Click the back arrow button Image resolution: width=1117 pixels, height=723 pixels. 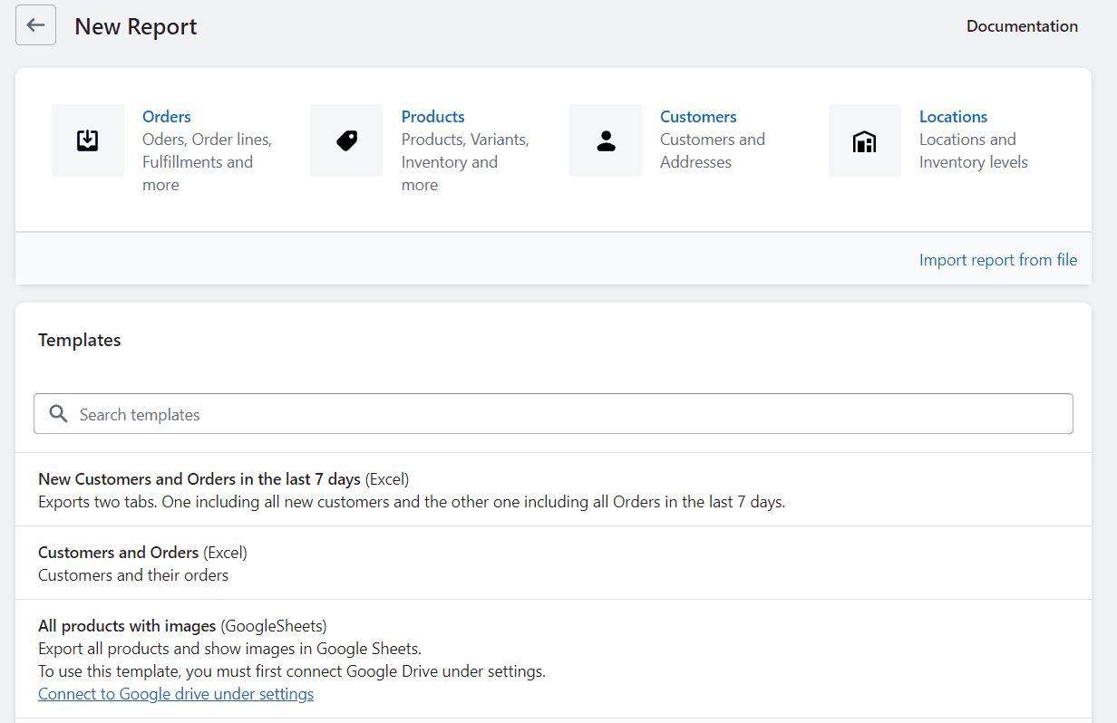click(35, 25)
